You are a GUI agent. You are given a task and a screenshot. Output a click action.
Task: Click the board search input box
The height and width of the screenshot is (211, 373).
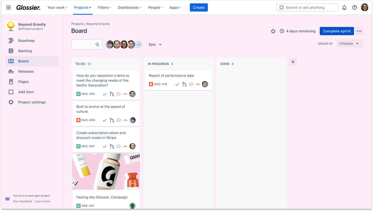[x=87, y=44]
